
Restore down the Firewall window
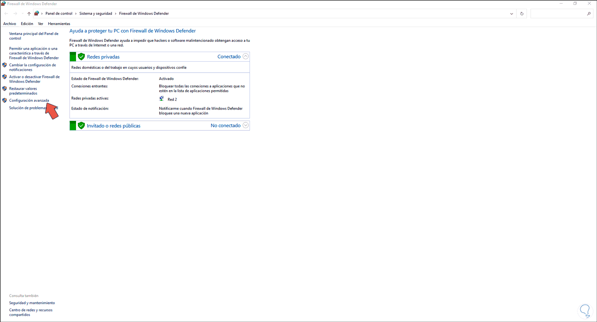pyautogui.click(x=575, y=4)
